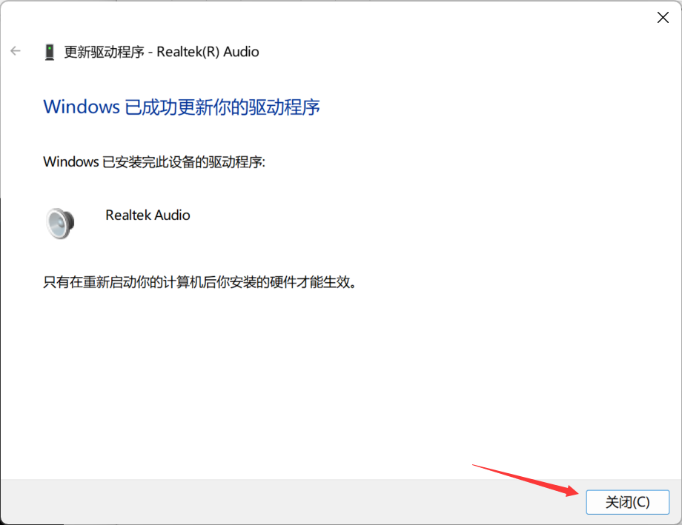Select the line Windows 已安装完此设备的驱动程序
682x525 pixels.
[154, 161]
